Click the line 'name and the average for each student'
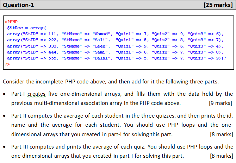Viewport: 236px width, 163px height. [x=122, y=125]
